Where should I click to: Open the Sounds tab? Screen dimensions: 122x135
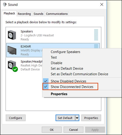point(38,14)
